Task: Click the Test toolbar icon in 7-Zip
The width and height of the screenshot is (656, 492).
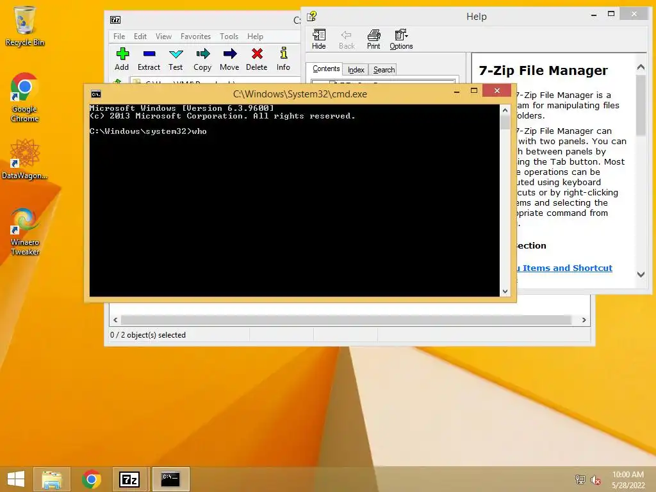Action: pyautogui.click(x=176, y=59)
